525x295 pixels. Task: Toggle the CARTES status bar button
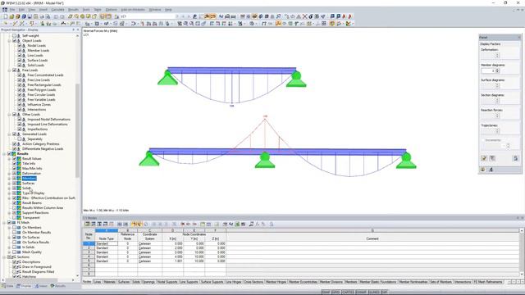pyautogui.click(x=348, y=292)
